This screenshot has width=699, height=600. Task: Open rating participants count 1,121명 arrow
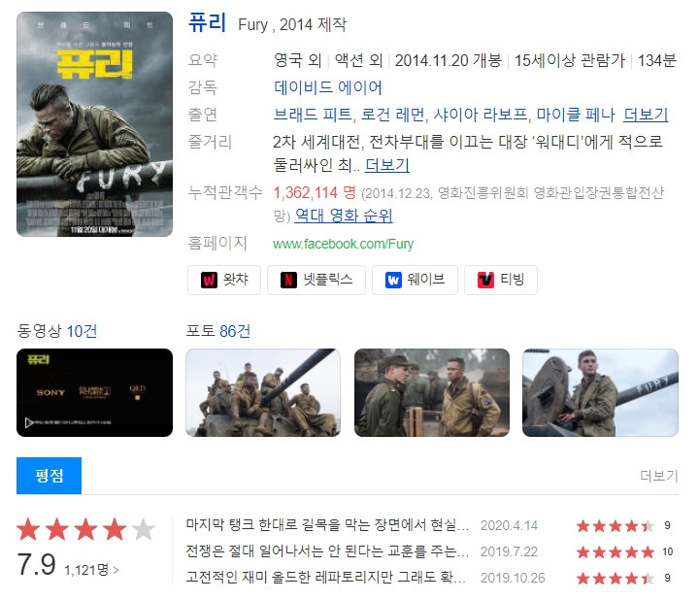[91, 570]
